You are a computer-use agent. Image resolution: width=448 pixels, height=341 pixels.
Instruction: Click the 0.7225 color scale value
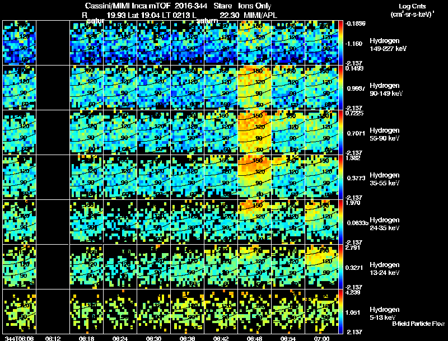[x=354, y=113]
